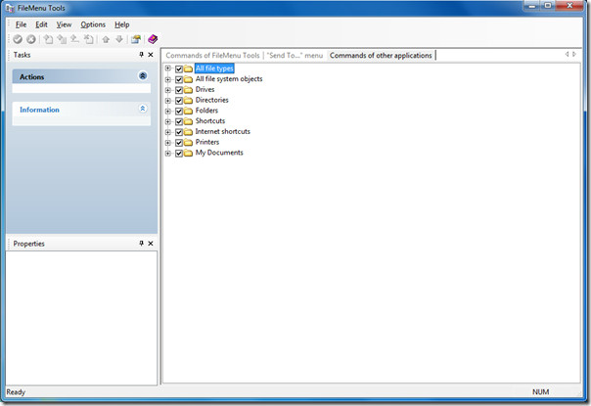Click the Apply changes checkmark toolbar icon

(18, 39)
